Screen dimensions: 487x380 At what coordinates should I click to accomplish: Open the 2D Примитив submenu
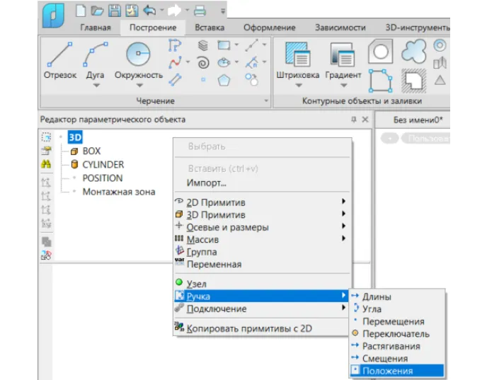262,202
